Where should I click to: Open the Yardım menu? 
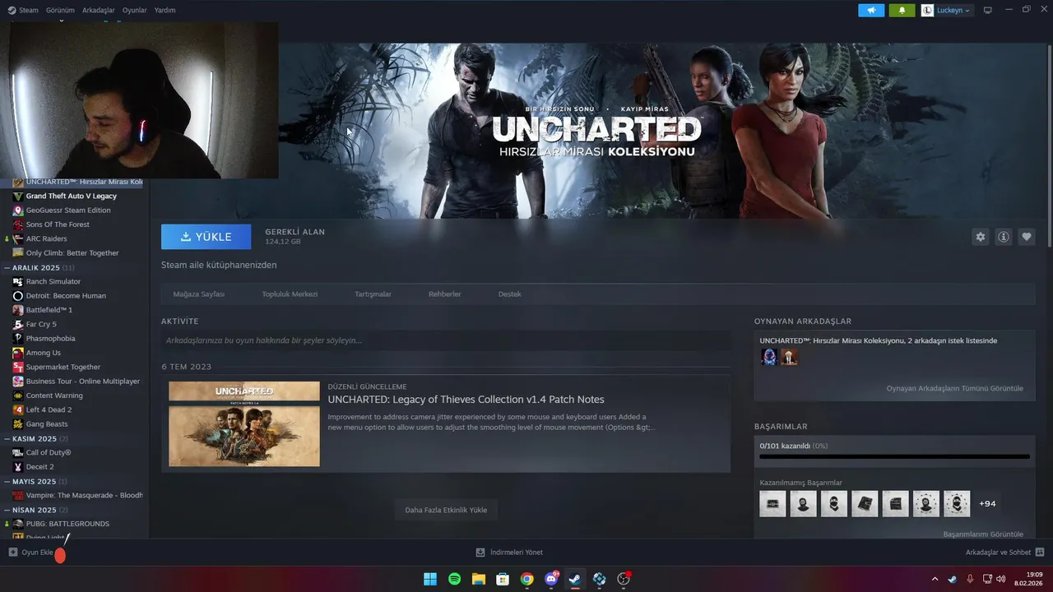point(165,10)
